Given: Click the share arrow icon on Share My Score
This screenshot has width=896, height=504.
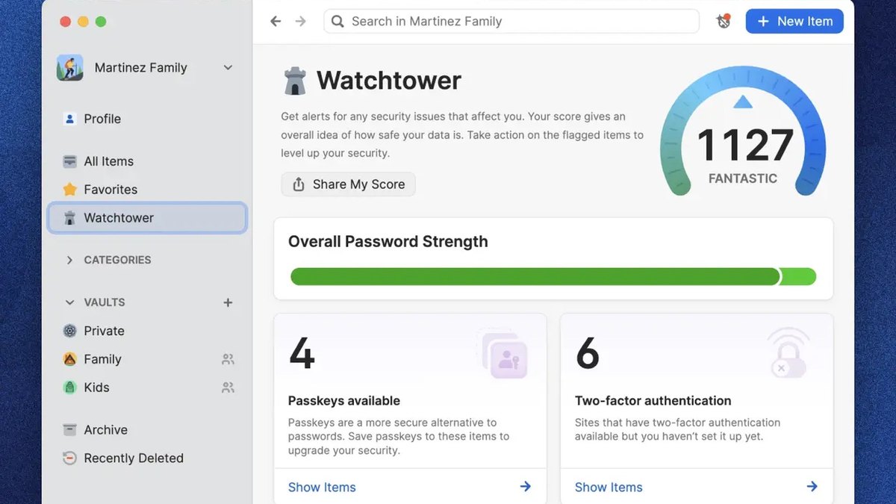Looking at the screenshot, I should 299,184.
